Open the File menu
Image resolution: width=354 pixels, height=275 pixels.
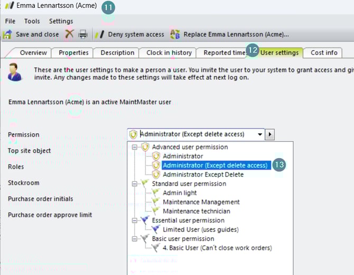10,21
